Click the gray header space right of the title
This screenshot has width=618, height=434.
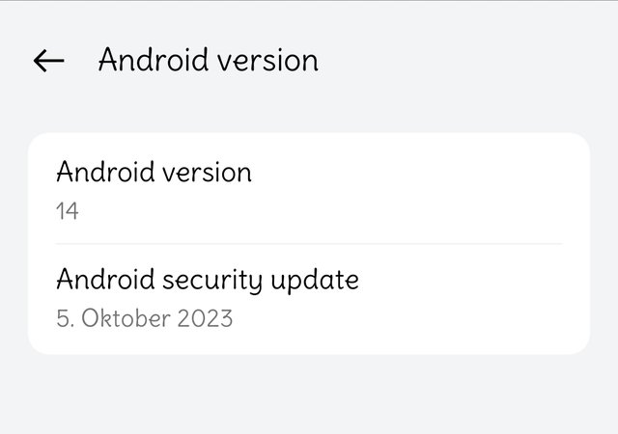tap(465, 60)
